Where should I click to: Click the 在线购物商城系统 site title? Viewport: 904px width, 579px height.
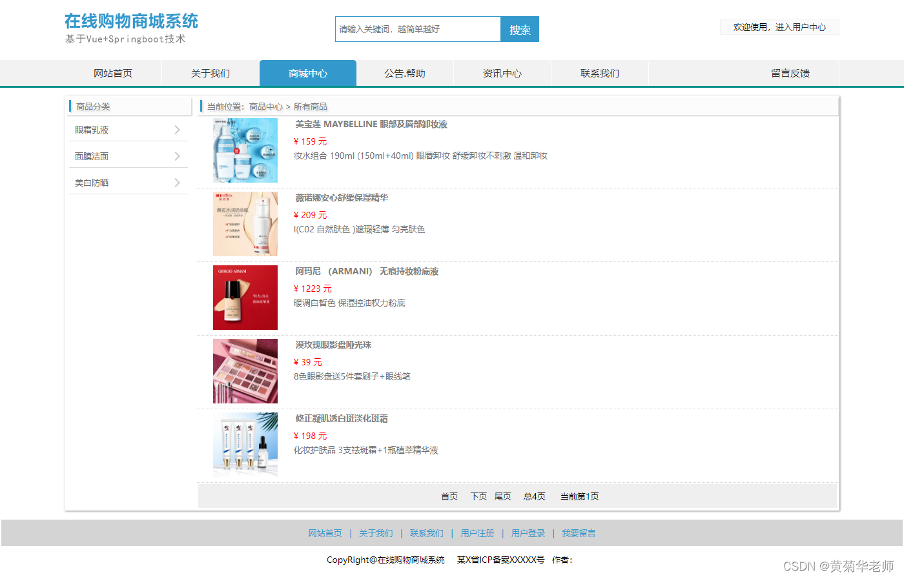coord(131,21)
